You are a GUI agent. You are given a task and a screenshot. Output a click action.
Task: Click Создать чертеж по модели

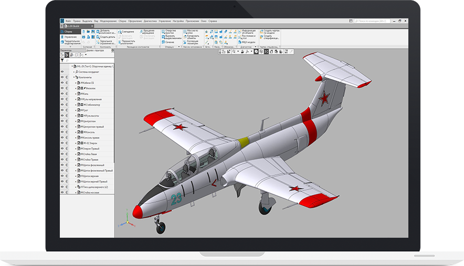pos(270,31)
